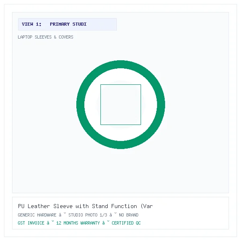
Task: Select the 12 MONTHS WARRANTY badge
Action: [78, 223]
